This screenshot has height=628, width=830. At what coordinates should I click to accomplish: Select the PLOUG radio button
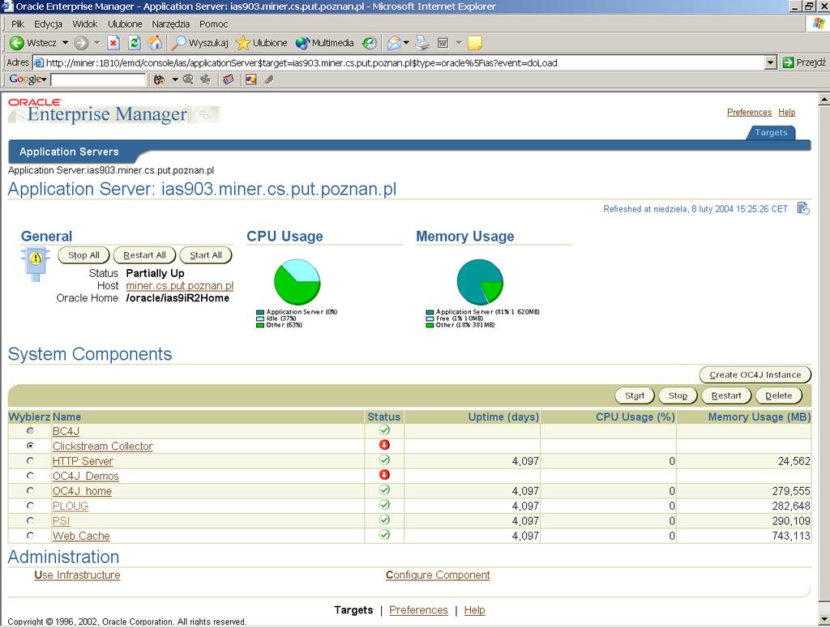point(30,506)
